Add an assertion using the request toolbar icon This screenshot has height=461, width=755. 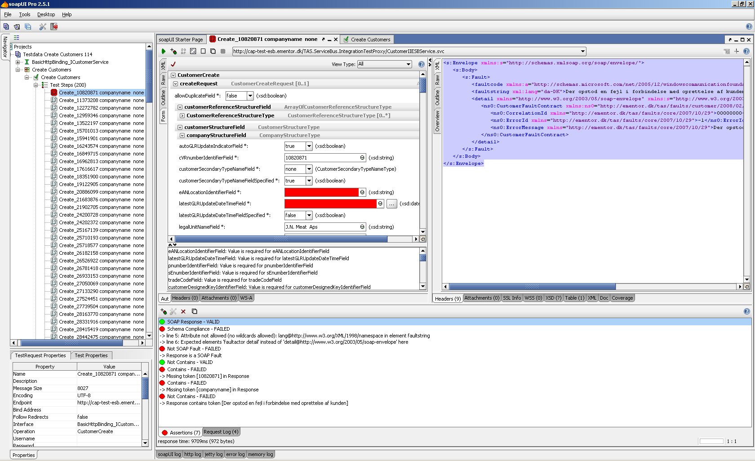(x=173, y=51)
